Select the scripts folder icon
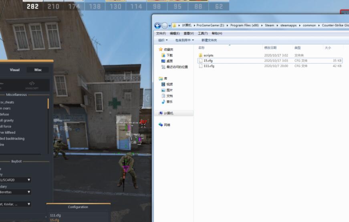Image resolution: width=349 pixels, height=222 pixels. tap(200, 55)
